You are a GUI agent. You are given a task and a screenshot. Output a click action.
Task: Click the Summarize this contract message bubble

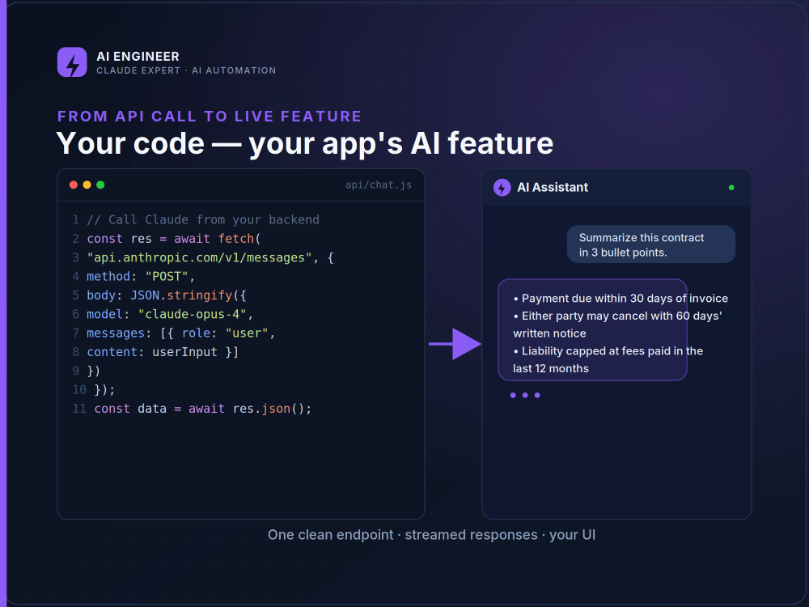(651, 244)
